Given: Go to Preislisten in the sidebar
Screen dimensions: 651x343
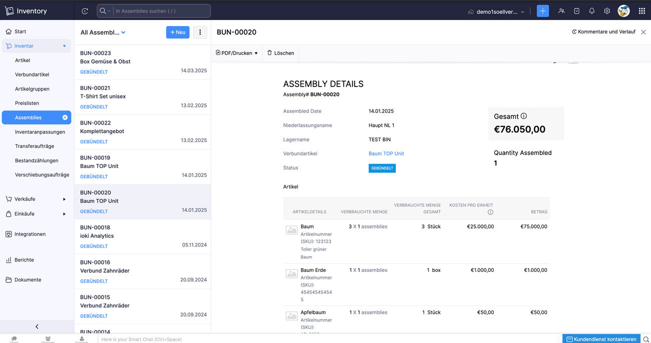Looking at the screenshot, I should pyautogui.click(x=27, y=103).
